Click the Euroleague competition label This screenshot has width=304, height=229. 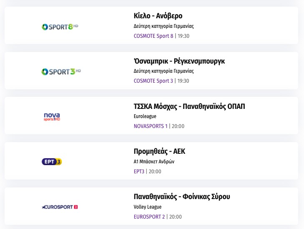pos(145,116)
